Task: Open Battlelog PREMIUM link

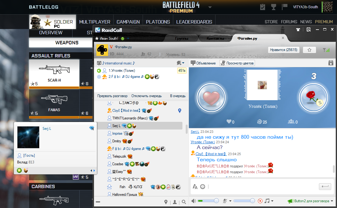Action: [324, 22]
